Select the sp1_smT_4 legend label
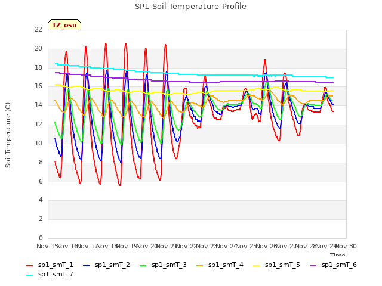The width and height of the screenshot is (382, 286). [x=226, y=265]
